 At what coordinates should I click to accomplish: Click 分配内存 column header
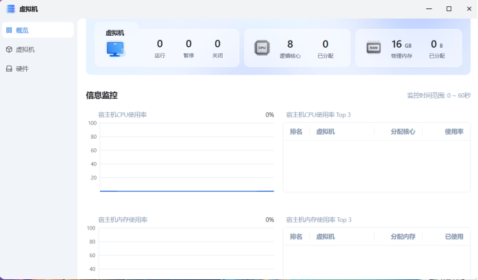pos(403,237)
